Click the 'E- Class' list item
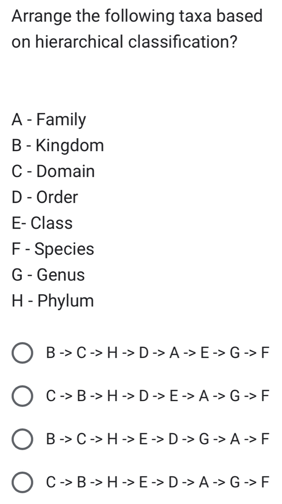 [x=43, y=223]
